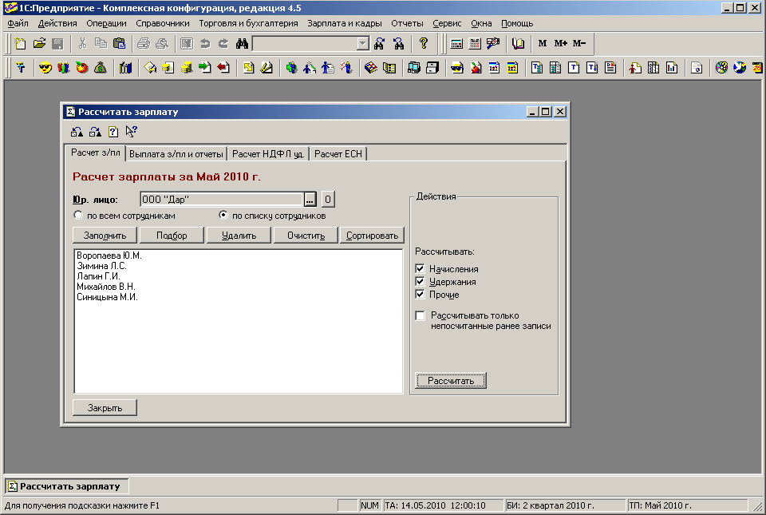Click the smiley face with sunglasses icon

pyautogui.click(x=45, y=68)
